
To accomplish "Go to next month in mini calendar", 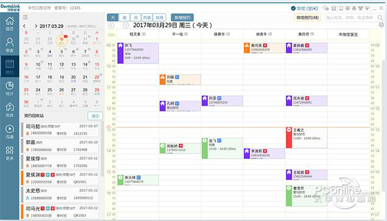I will pyautogui.click(x=36, y=26).
